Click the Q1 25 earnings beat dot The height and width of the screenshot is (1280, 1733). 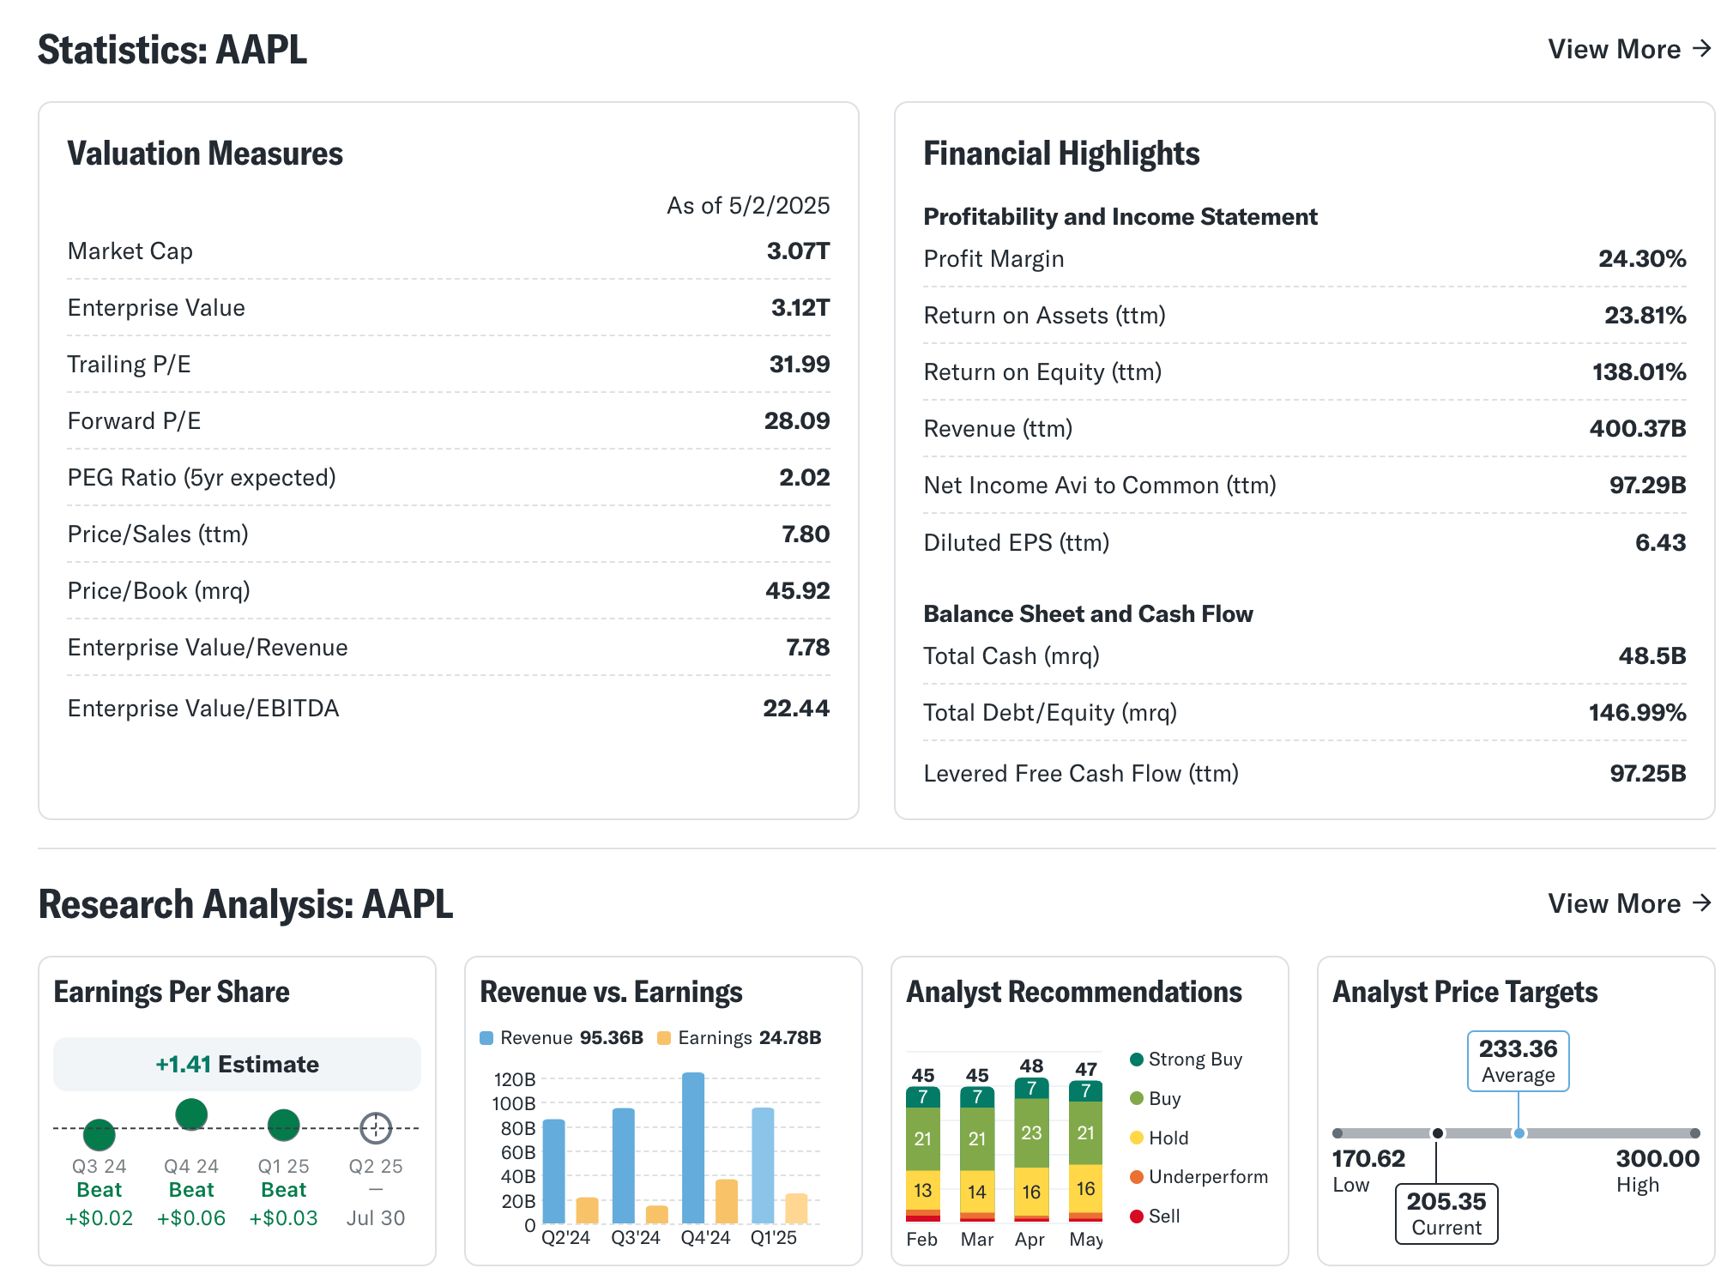pos(283,1125)
